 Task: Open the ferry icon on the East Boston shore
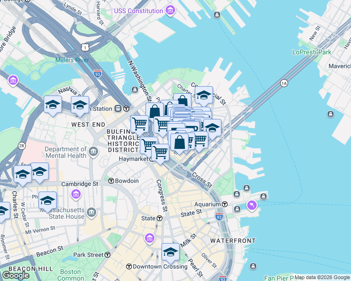[x=330, y=114]
